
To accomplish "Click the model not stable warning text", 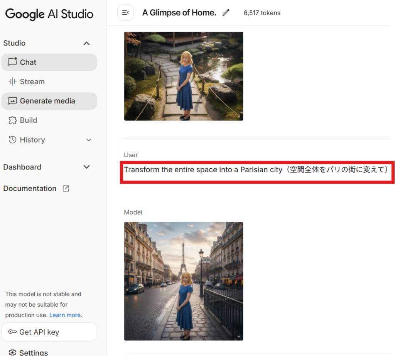I will (x=44, y=305).
